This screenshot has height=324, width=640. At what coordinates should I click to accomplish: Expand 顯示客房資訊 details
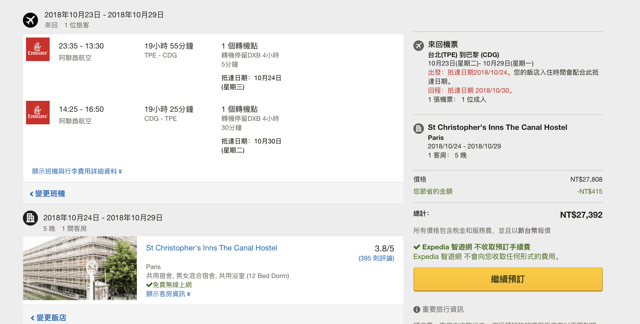168,294
